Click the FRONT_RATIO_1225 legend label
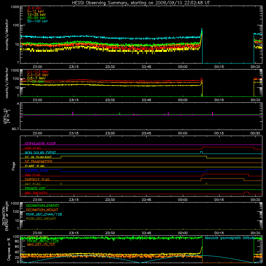The width and height of the screenshot is (266, 266). click(x=43, y=241)
